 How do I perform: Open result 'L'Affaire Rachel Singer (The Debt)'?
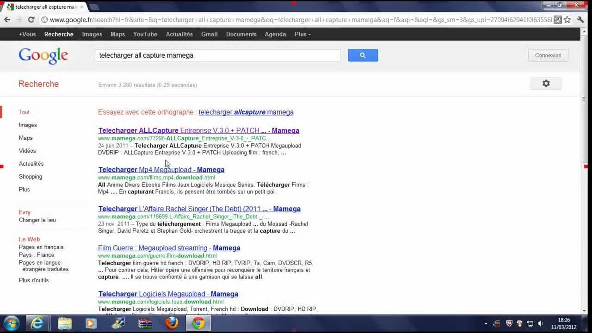[x=199, y=209]
